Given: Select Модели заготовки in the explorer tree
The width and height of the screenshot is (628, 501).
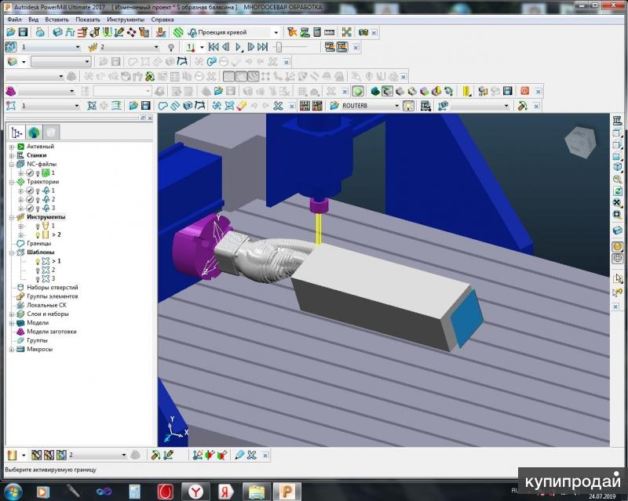Looking at the screenshot, I should (51, 332).
